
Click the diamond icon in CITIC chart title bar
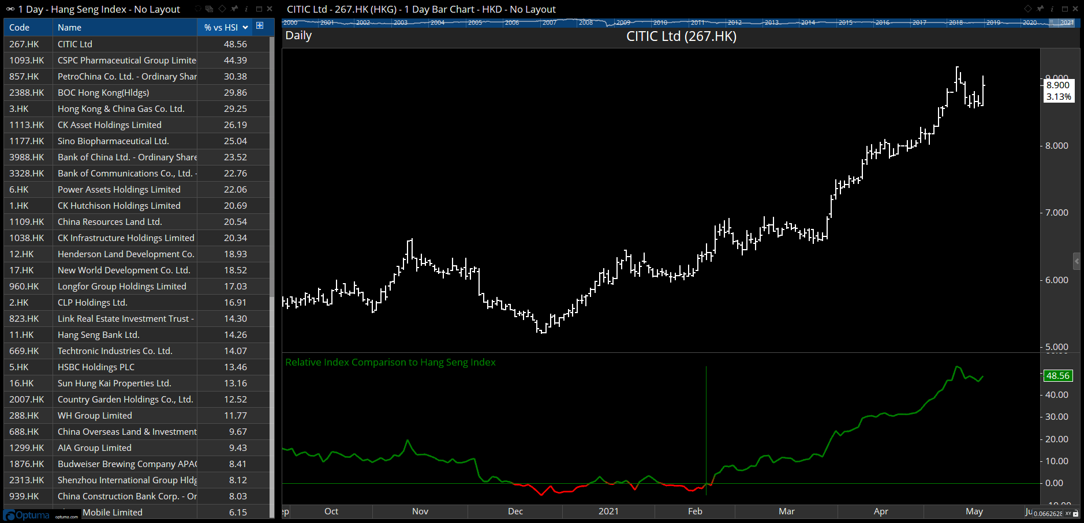pos(1028,9)
